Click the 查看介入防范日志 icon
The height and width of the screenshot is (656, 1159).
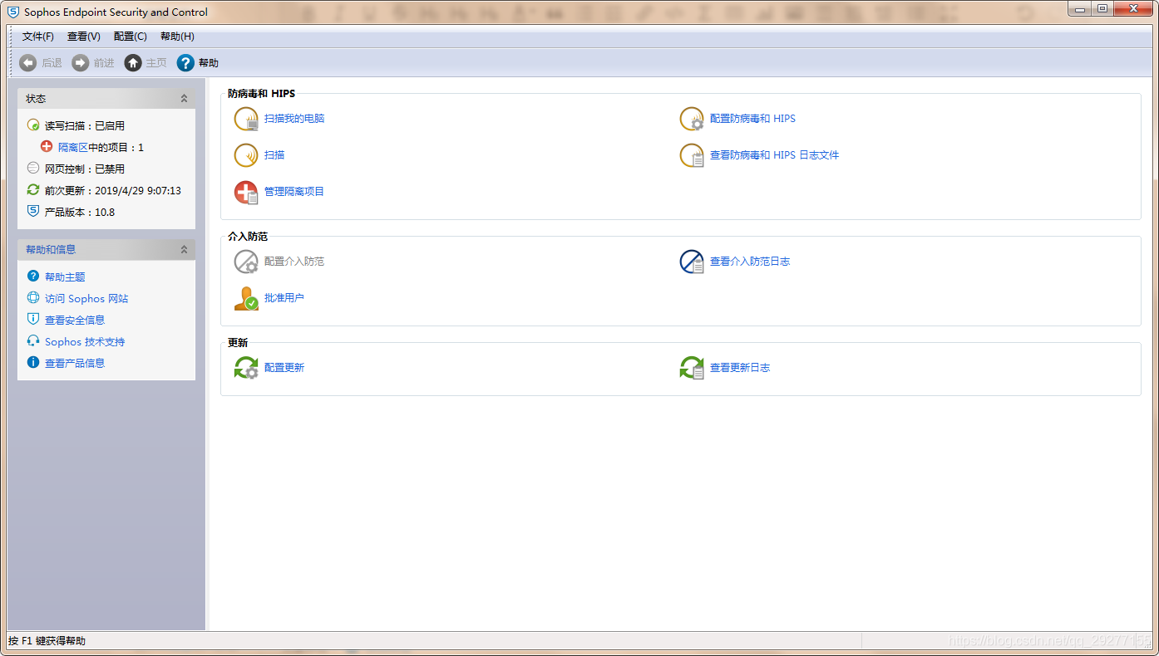pyautogui.click(x=692, y=262)
